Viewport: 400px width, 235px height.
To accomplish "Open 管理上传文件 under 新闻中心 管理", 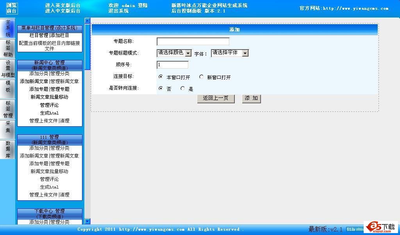I will coord(44,121).
